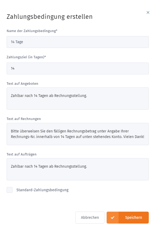The width and height of the screenshot is (157, 236).
Task: Place cursor in Text auf Aufträgen area
Action: (x=78, y=170)
